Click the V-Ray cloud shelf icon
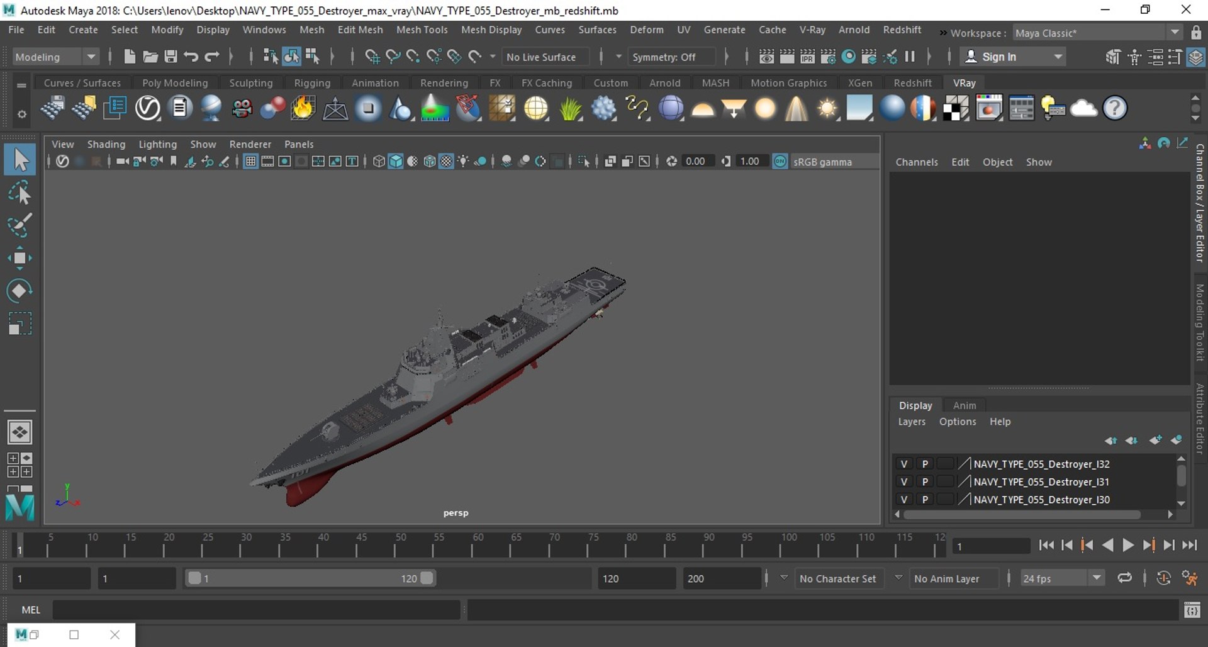This screenshot has height=647, width=1208. point(1083,108)
